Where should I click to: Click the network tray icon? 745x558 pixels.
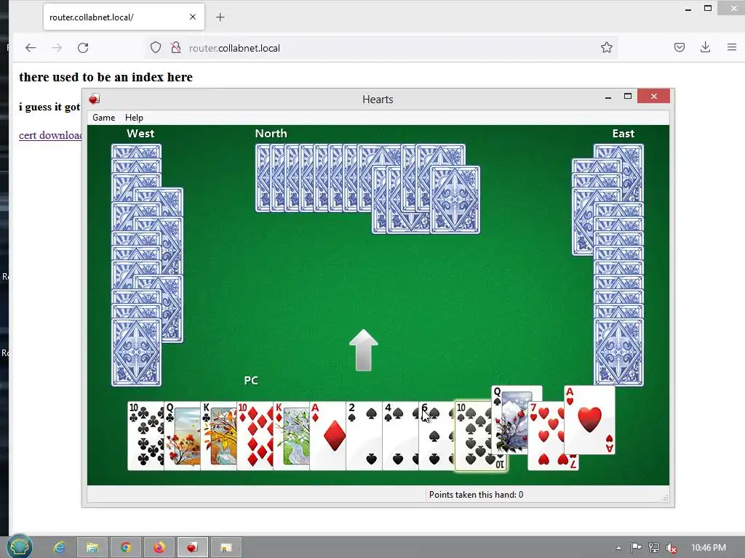point(654,548)
